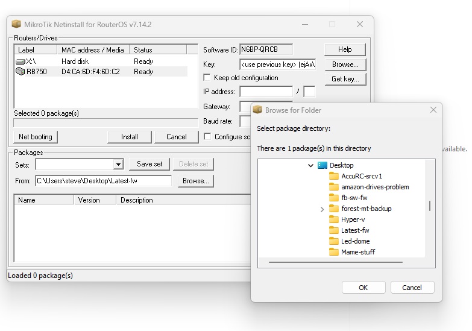The width and height of the screenshot is (472, 331).
Task: Click the forest-mt-backup folder icon
Action: pyautogui.click(x=334, y=209)
